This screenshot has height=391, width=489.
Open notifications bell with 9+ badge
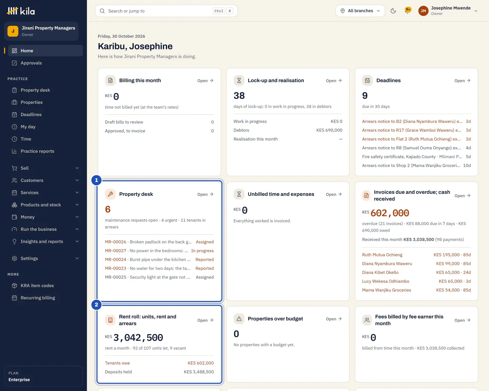pos(408,11)
